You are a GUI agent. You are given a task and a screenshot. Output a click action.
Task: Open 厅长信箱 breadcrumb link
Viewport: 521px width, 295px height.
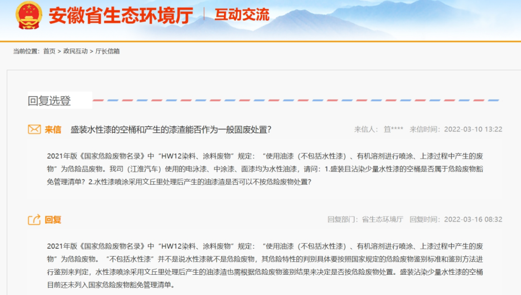pos(107,51)
